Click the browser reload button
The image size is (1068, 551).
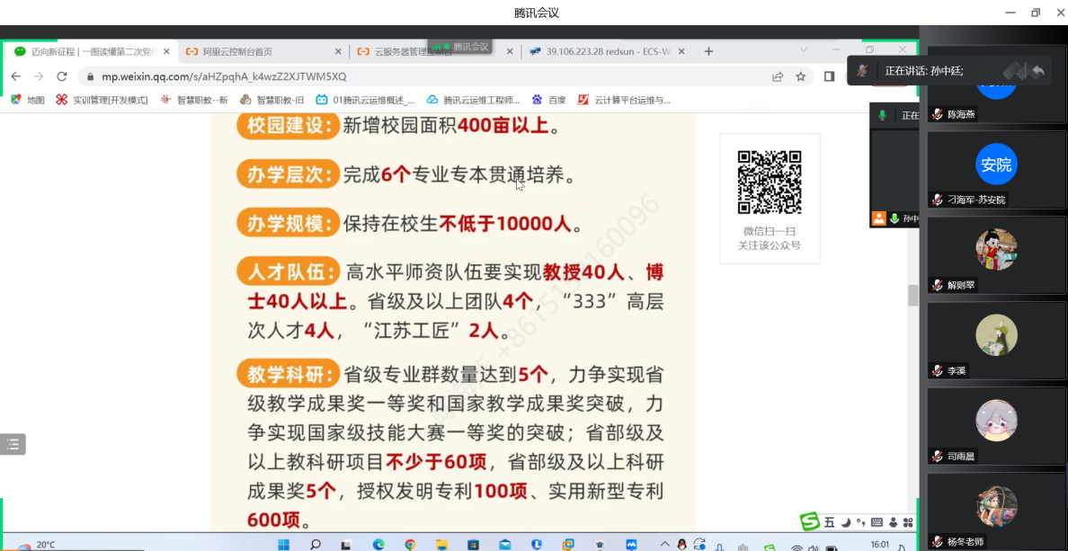63,76
